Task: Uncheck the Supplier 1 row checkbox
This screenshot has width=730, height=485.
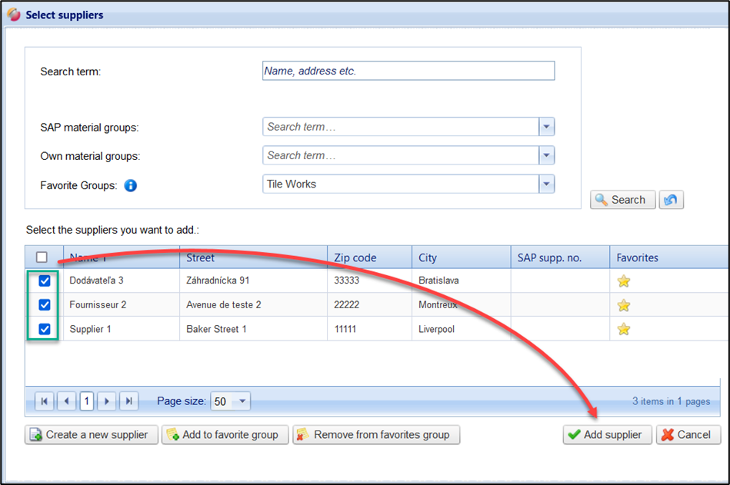Action: point(45,329)
